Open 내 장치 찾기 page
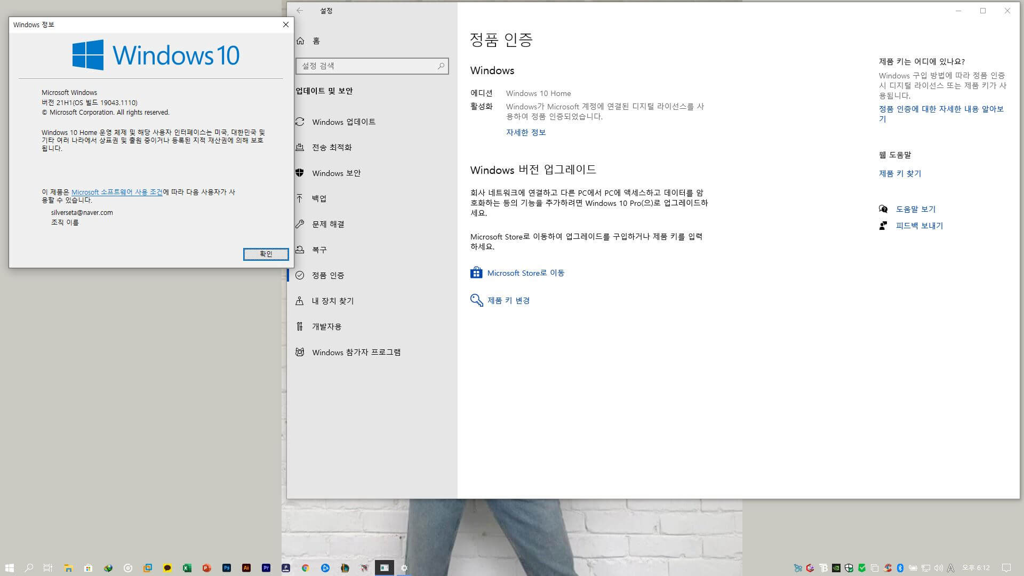This screenshot has width=1024, height=576. 372,301
